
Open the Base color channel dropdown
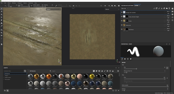pos(125,8)
